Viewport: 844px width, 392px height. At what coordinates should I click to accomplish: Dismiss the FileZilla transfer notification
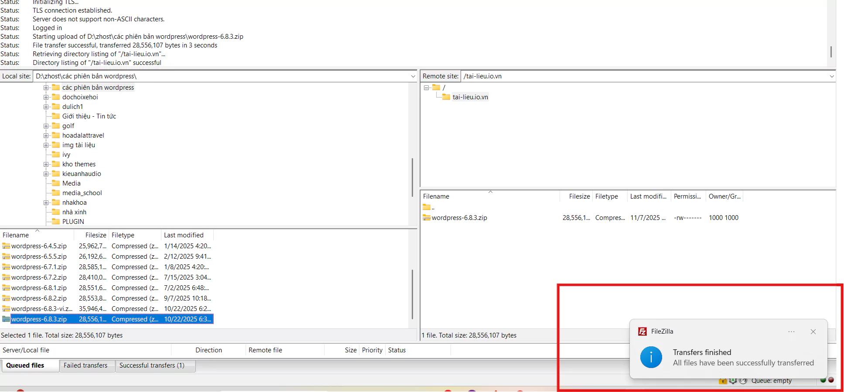pyautogui.click(x=813, y=332)
